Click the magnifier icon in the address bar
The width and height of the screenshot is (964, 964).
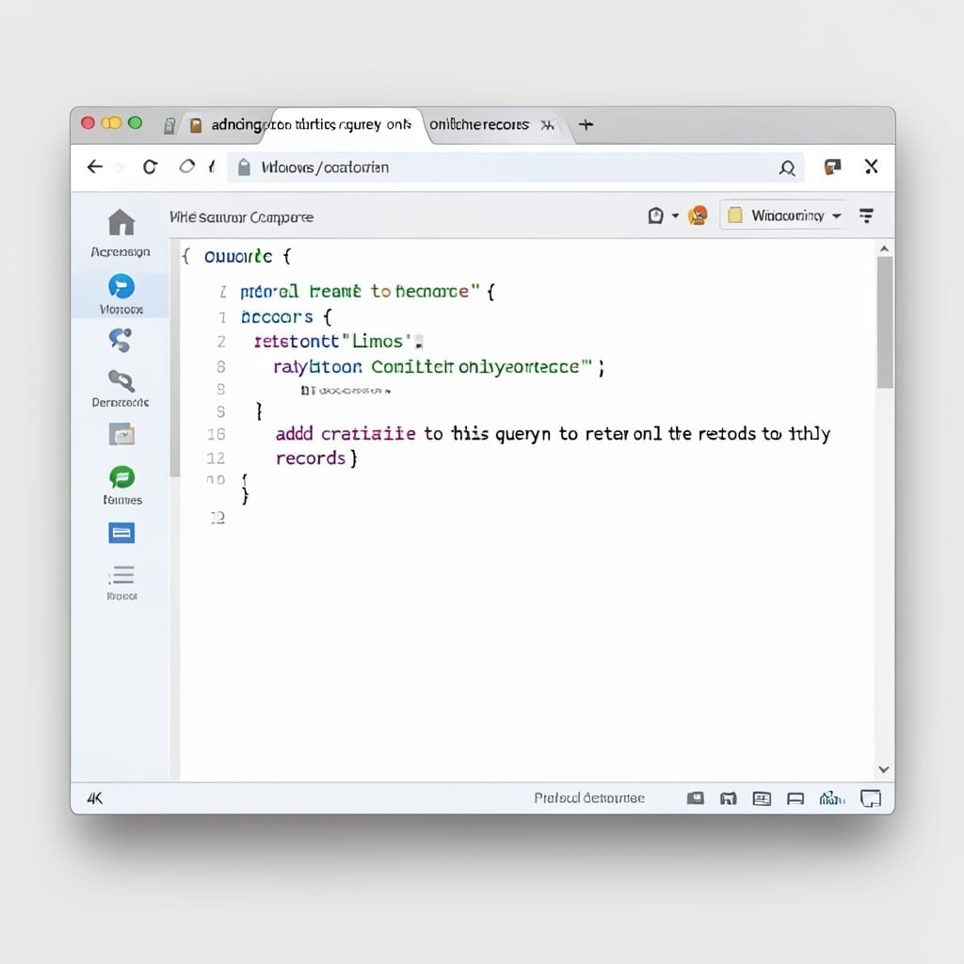tap(787, 168)
